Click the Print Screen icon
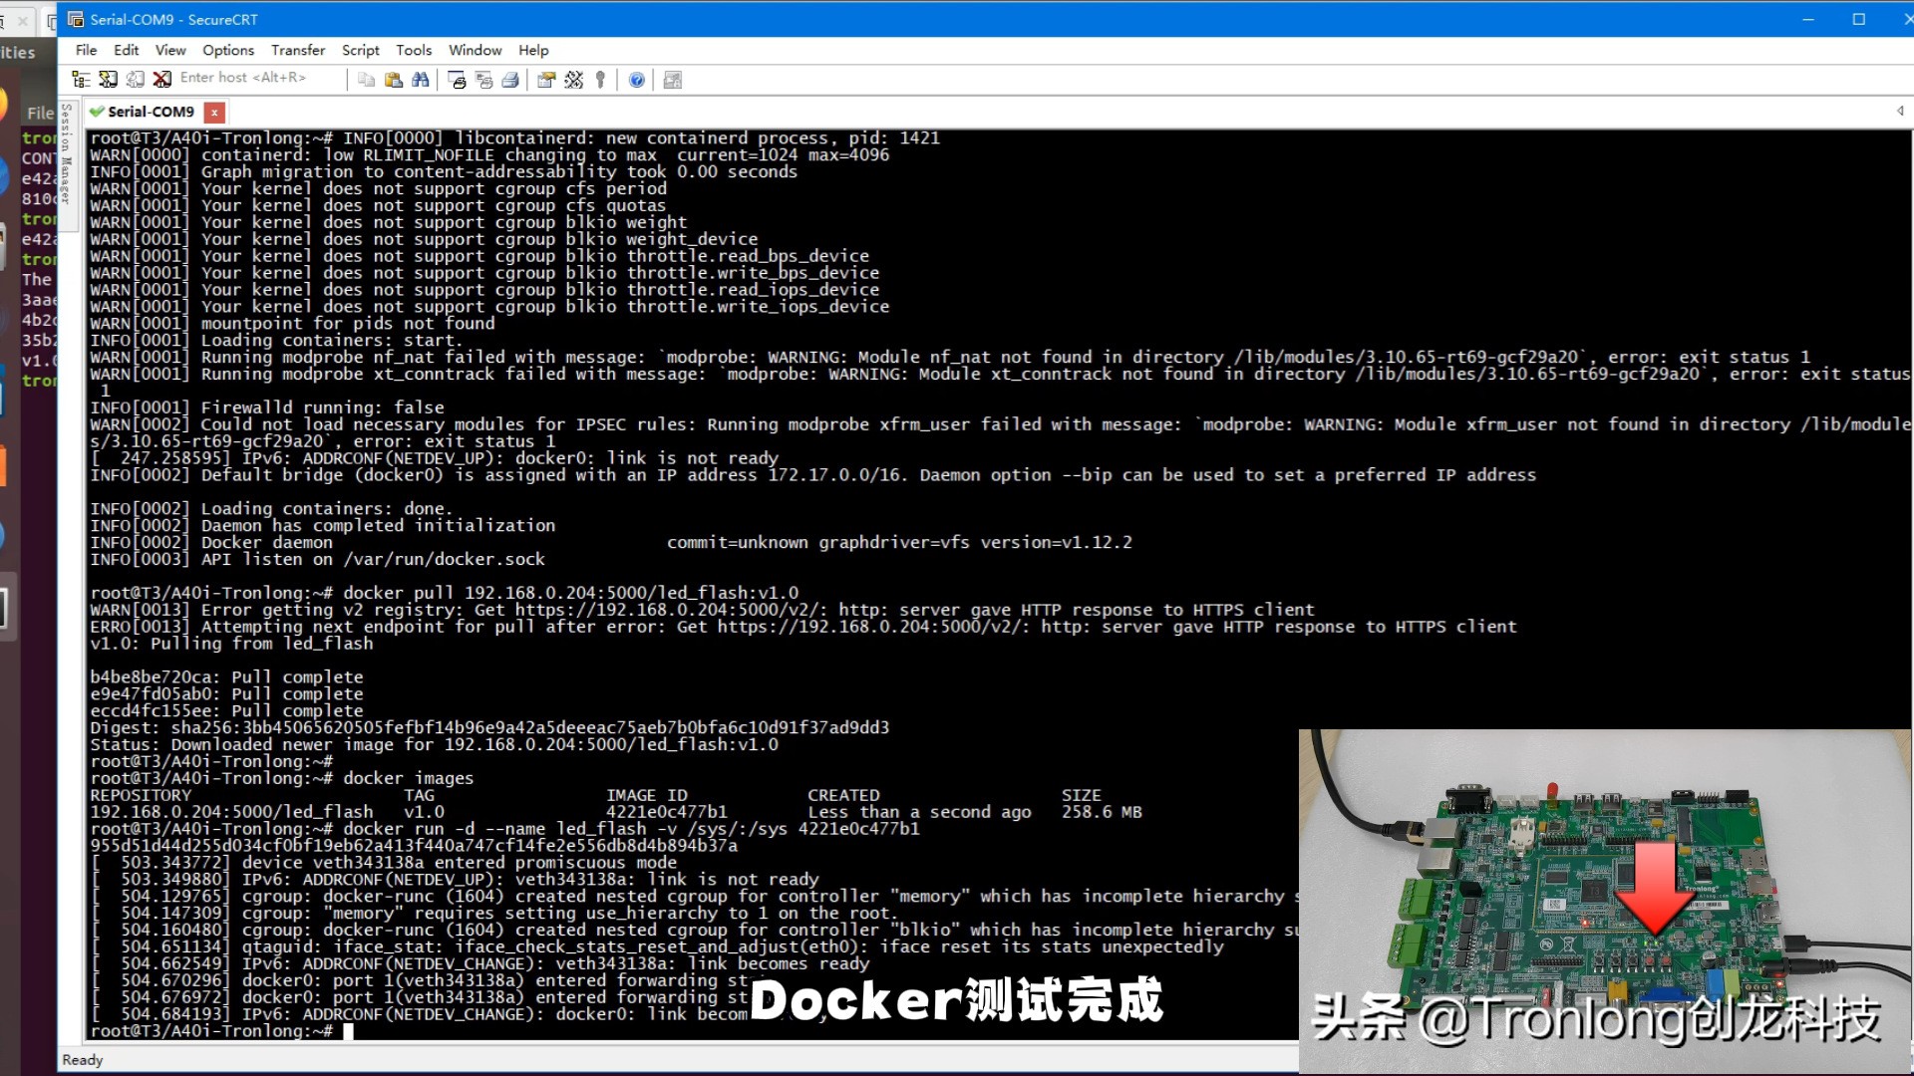This screenshot has width=1914, height=1076. click(458, 80)
